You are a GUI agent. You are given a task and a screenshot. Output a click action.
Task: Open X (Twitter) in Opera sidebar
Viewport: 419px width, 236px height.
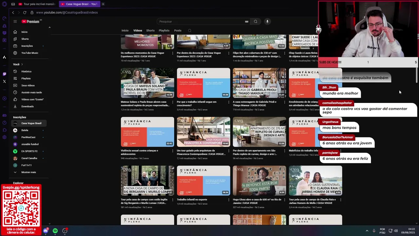[4, 81]
